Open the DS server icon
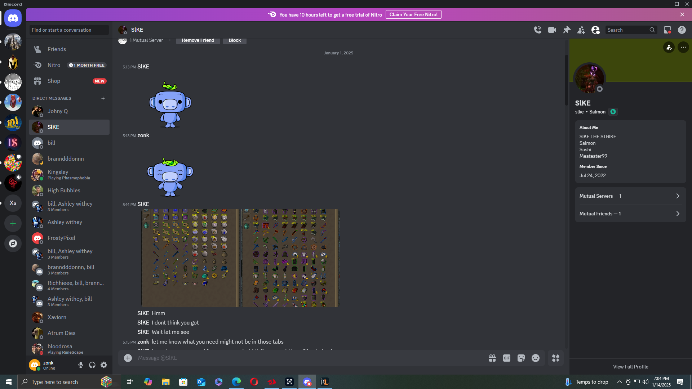 click(x=13, y=143)
